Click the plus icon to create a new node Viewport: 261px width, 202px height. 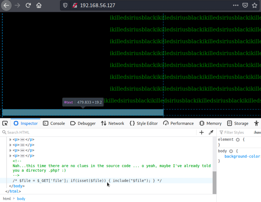point(201,132)
